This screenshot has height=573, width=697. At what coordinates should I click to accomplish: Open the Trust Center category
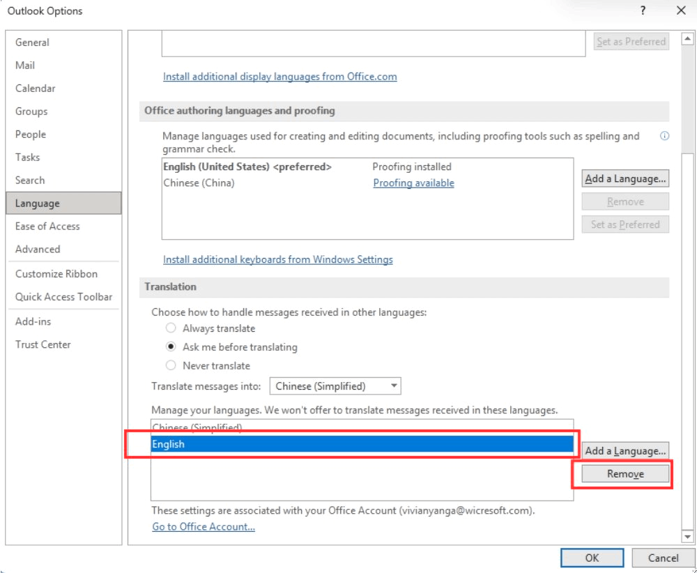tap(63, 344)
